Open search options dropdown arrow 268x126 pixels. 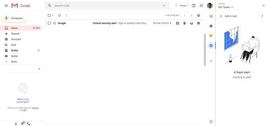pos(164,6)
